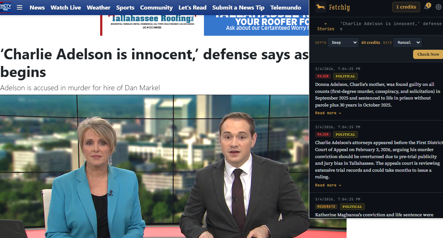Open the Rate dropdown set to Manual
The height and width of the screenshot is (238, 443).
coord(407,42)
